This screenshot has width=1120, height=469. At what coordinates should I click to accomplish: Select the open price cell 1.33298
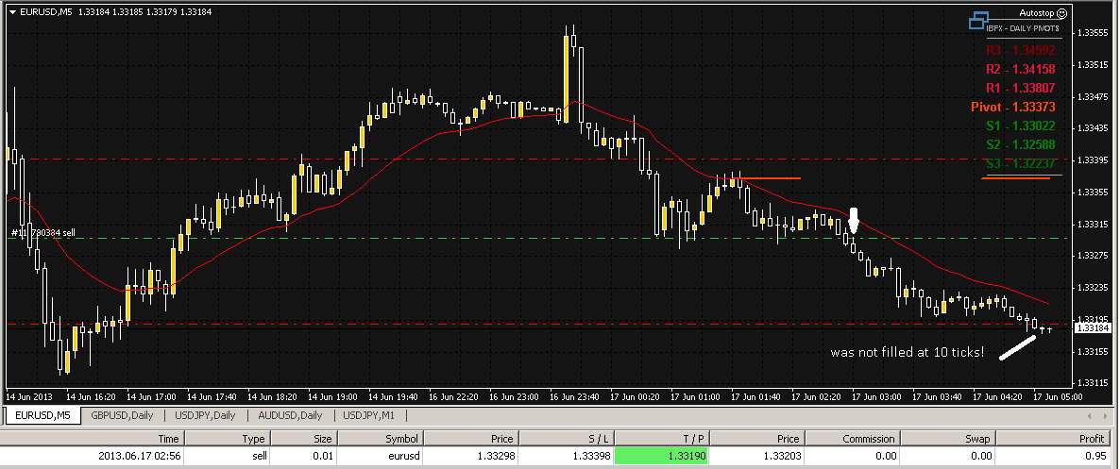click(x=471, y=457)
